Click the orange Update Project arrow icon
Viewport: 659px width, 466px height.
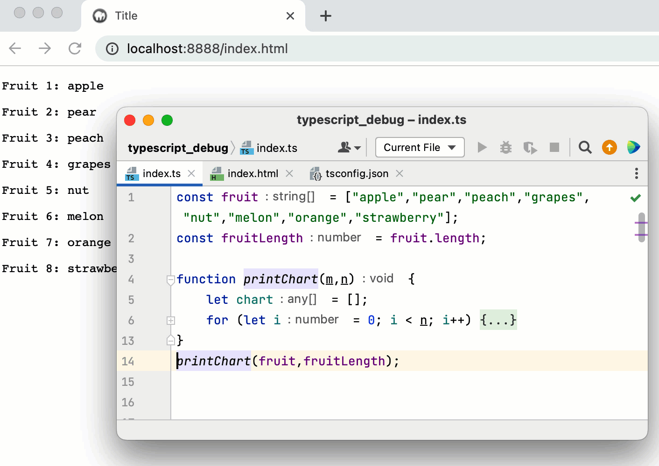pos(609,147)
